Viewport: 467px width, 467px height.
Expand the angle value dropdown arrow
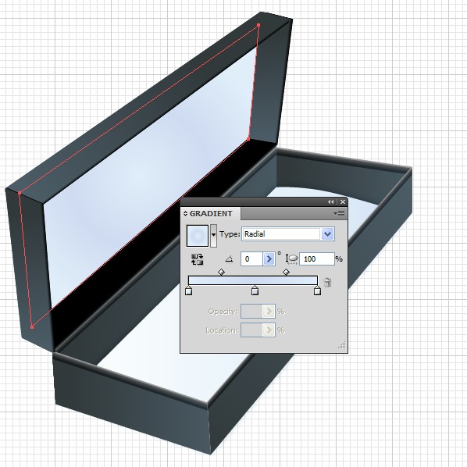[269, 258]
